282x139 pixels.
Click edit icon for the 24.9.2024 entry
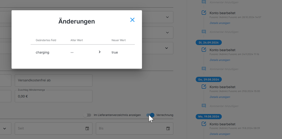click(x=204, y=50)
